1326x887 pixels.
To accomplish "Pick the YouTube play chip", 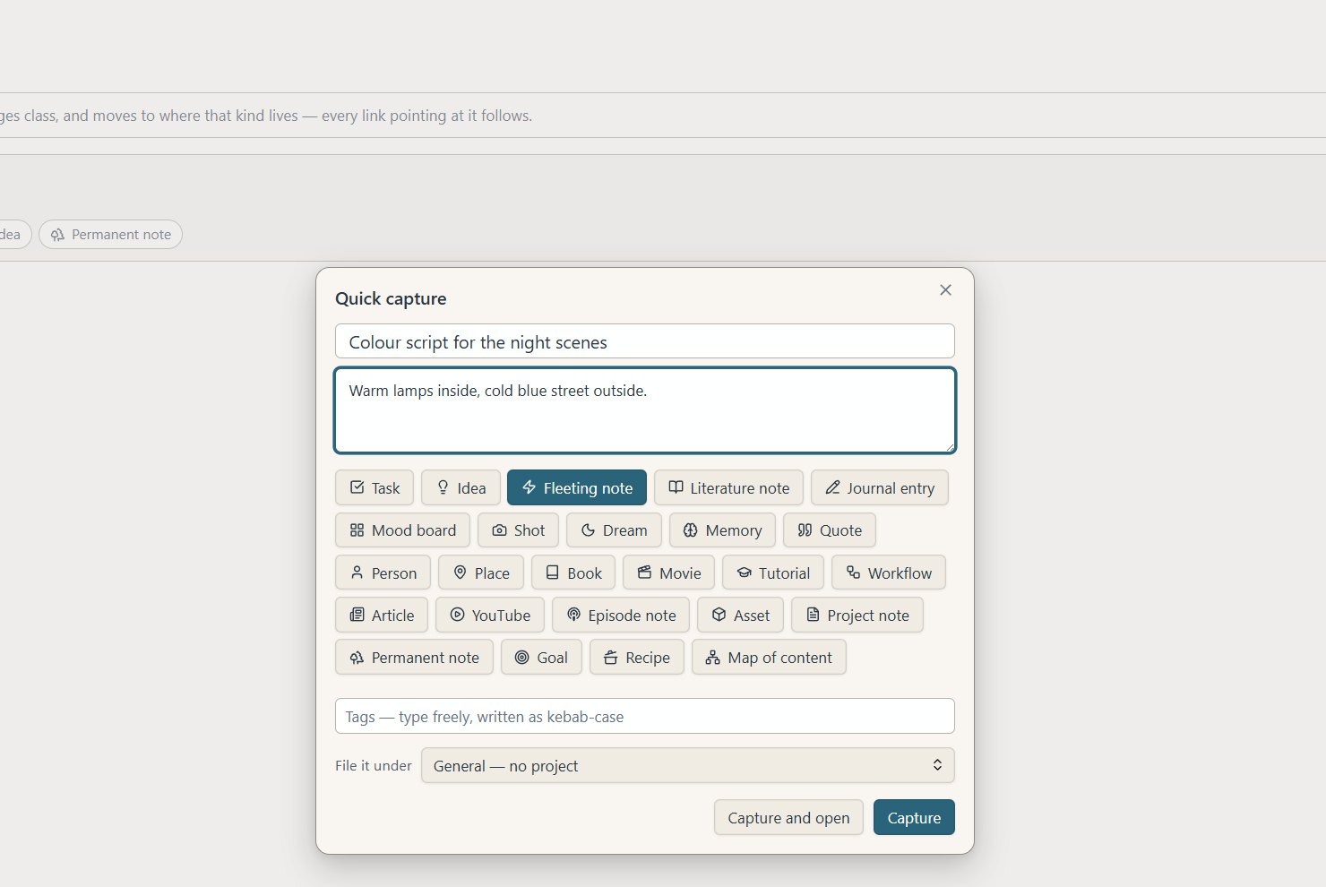I will pos(490,615).
